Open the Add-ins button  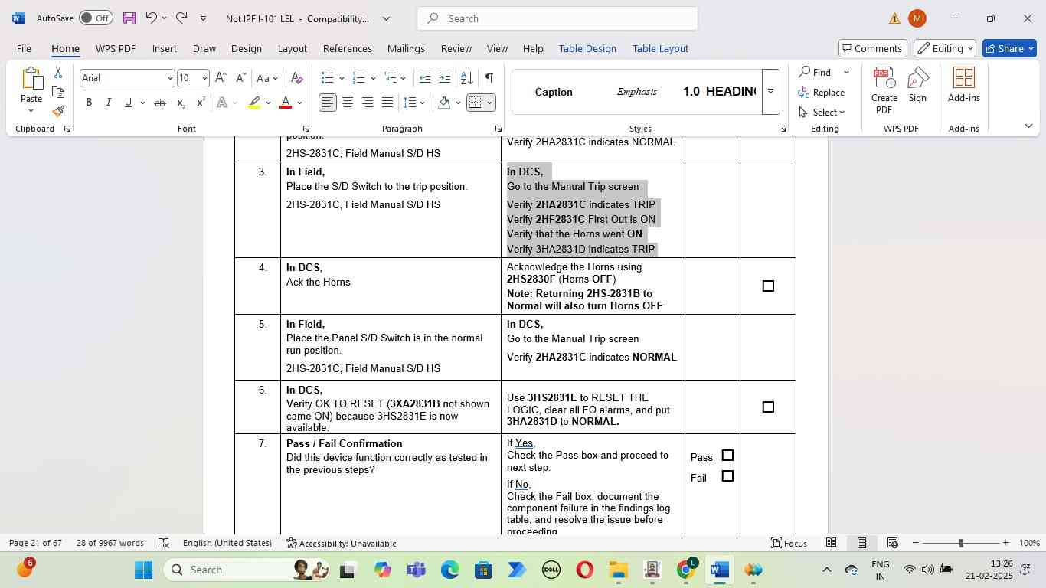click(x=963, y=84)
